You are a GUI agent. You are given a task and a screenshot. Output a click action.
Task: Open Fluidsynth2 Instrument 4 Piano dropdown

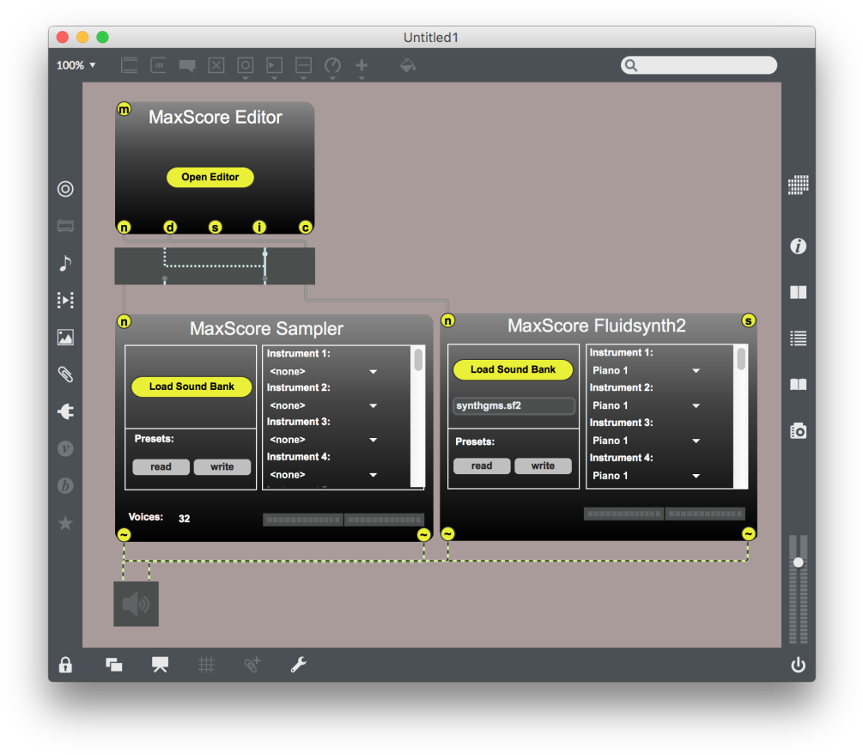tap(646, 475)
